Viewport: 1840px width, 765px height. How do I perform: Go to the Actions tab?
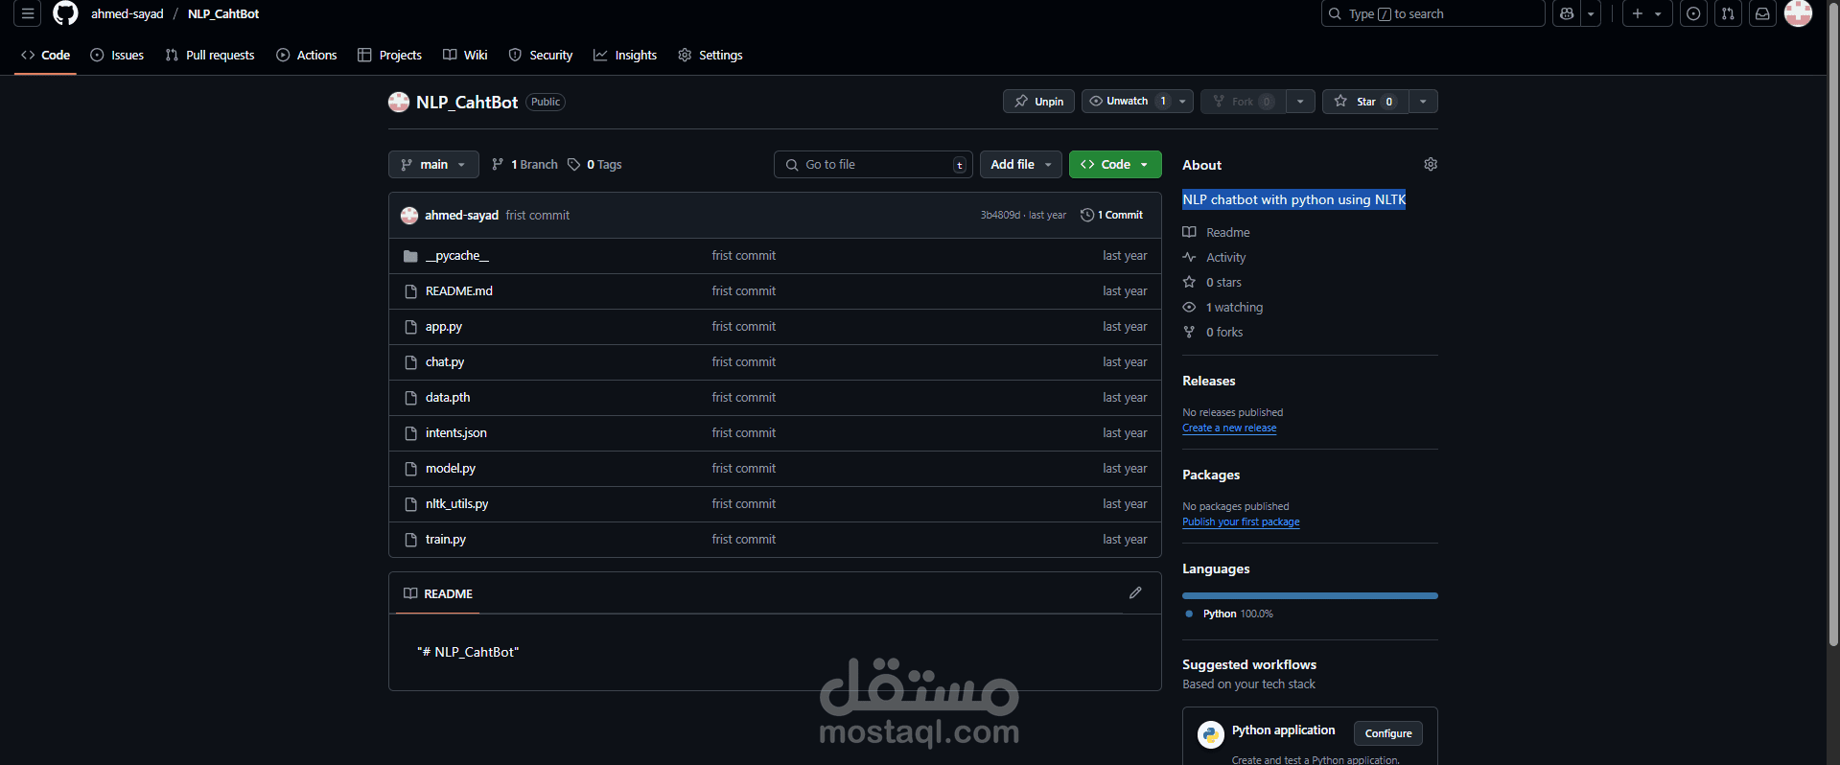pyautogui.click(x=307, y=56)
